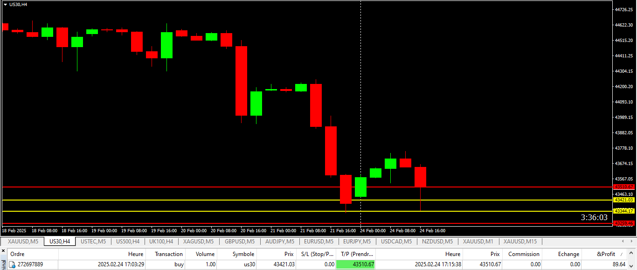The height and width of the screenshot is (270, 637).
Task: Click the 18 Feb 2025 date label
Action: (14, 230)
